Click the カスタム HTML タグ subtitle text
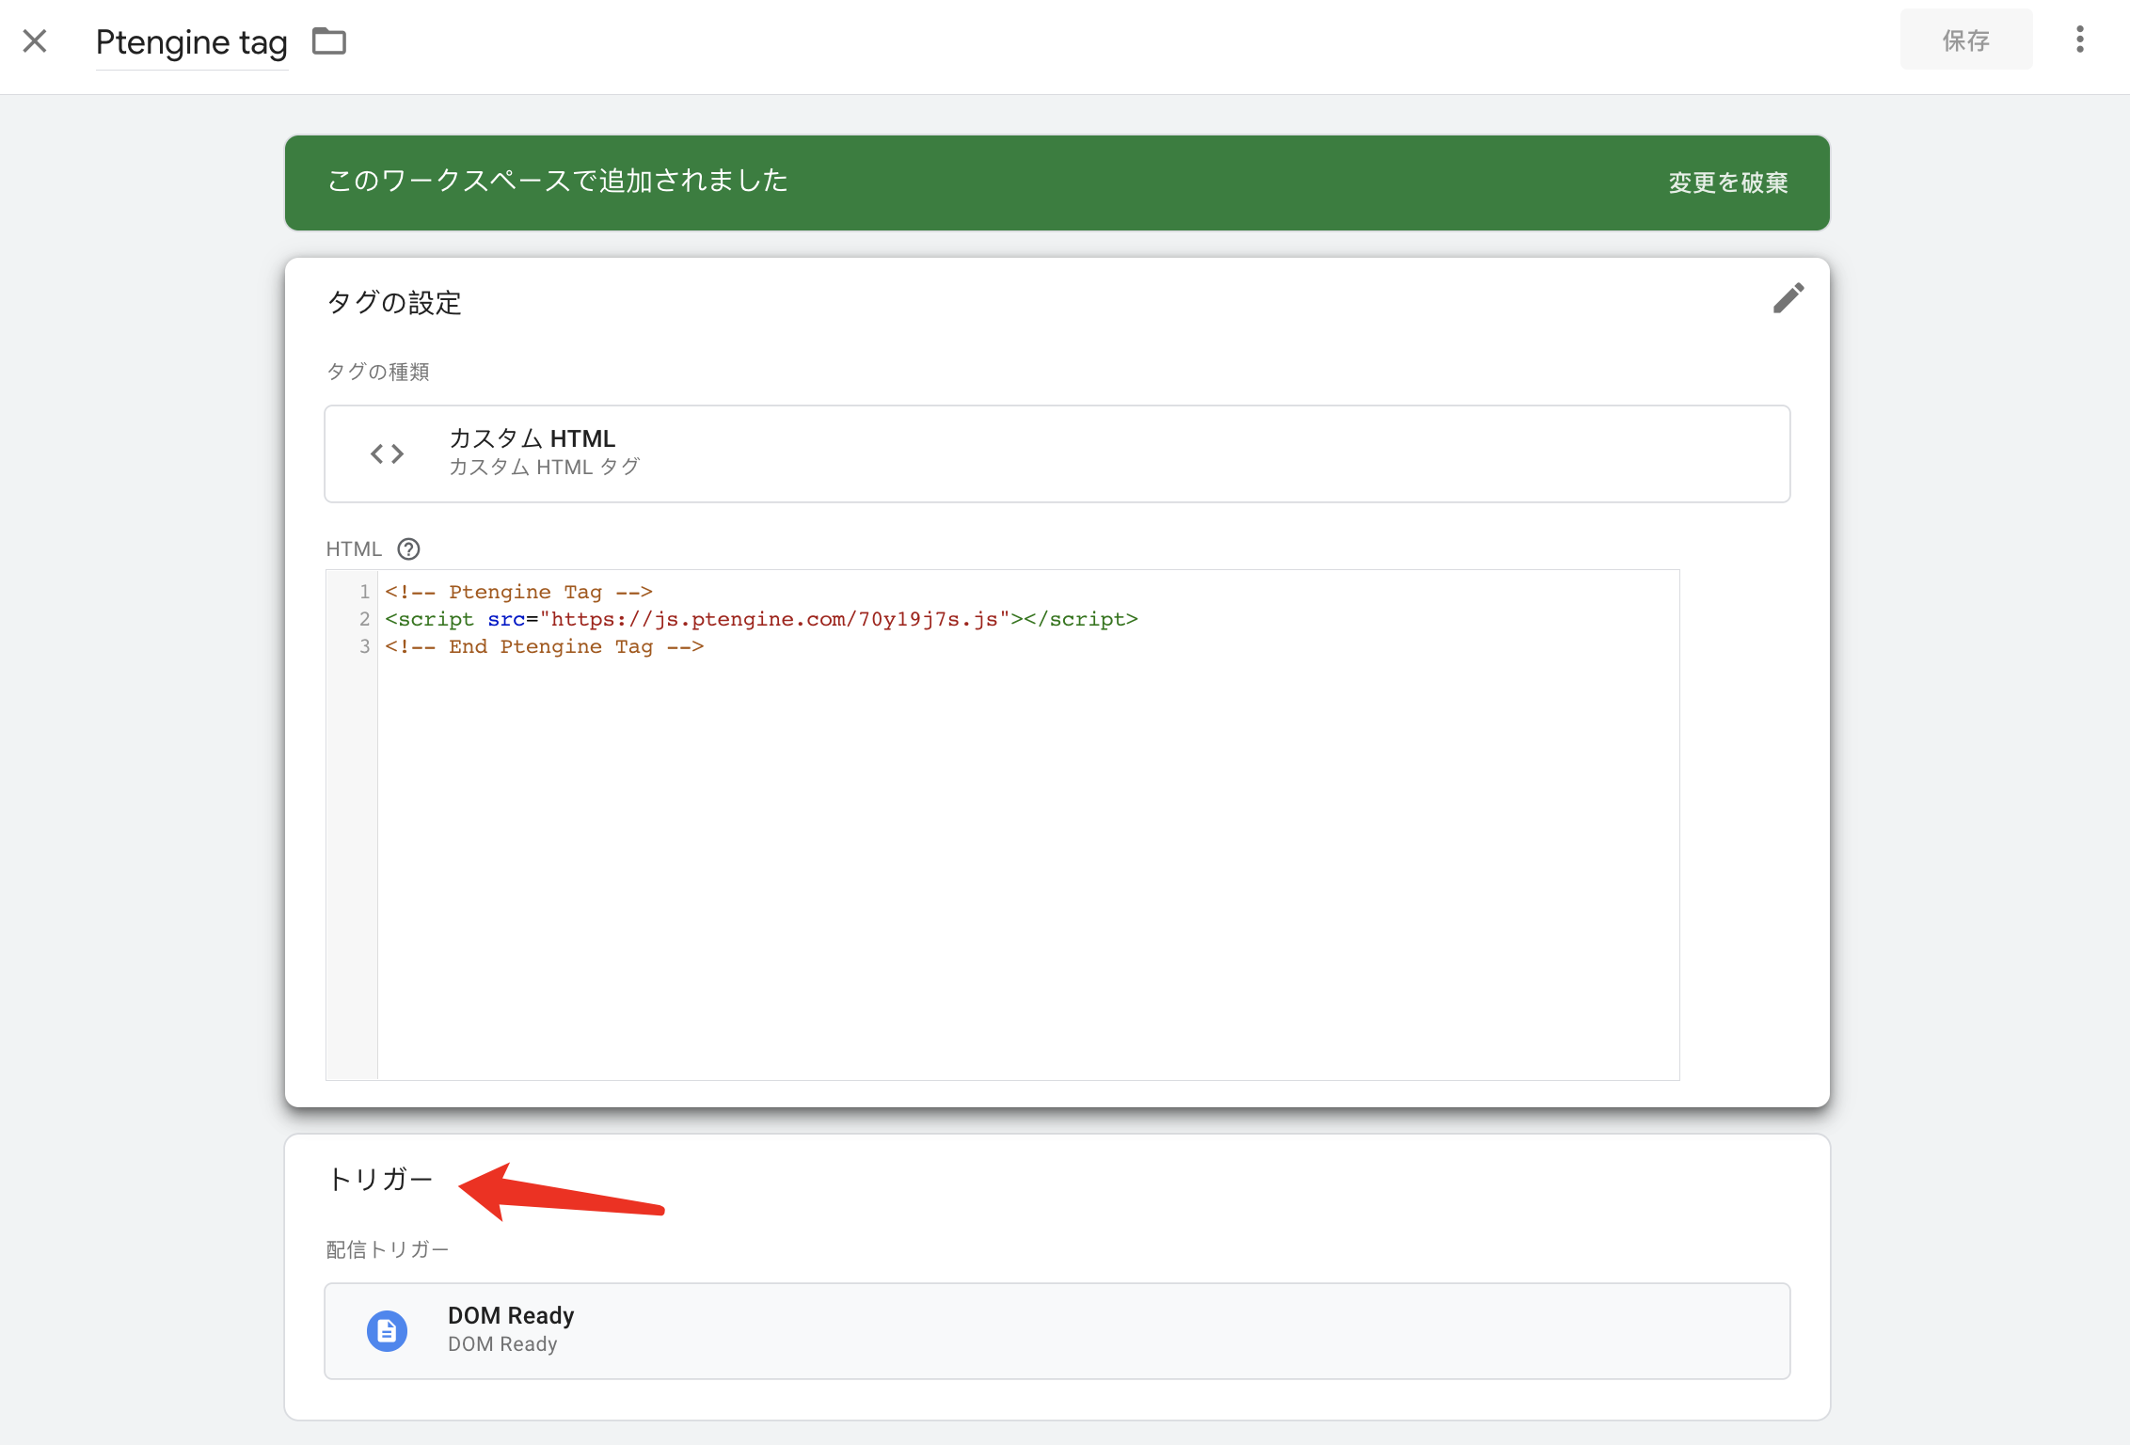 544,467
